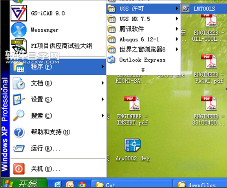The height and width of the screenshot is (188, 227).
Task: Expand the 腾讯软件 program folder
Action: 143,29
